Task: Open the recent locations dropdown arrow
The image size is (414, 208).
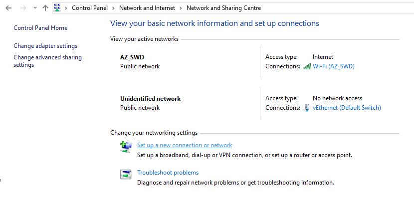Action: (35, 8)
